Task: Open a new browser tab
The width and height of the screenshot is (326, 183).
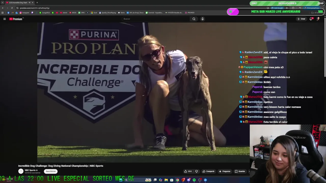Action: pos(37,3)
